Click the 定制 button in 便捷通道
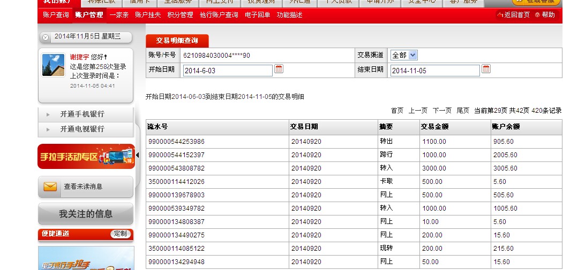This screenshot has width=563, height=270. (121, 234)
